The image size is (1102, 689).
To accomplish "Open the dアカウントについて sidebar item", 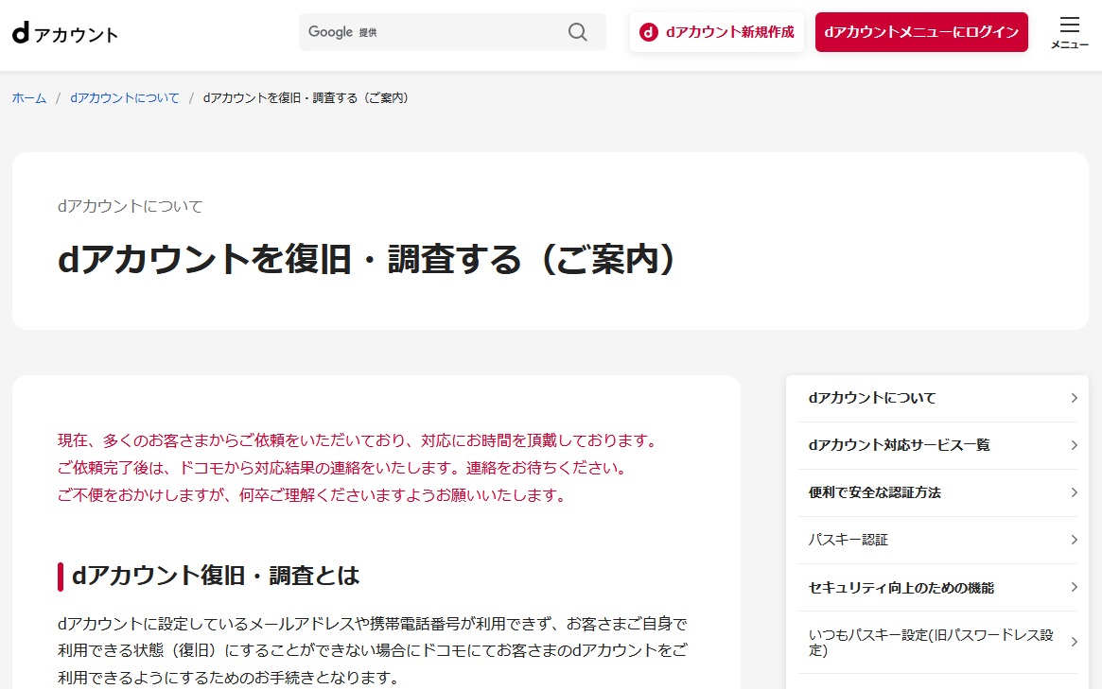I will tap(936, 398).
